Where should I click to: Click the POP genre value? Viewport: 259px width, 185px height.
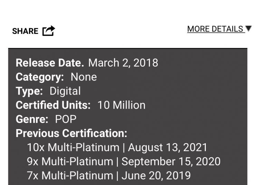pyautogui.click(x=66, y=119)
